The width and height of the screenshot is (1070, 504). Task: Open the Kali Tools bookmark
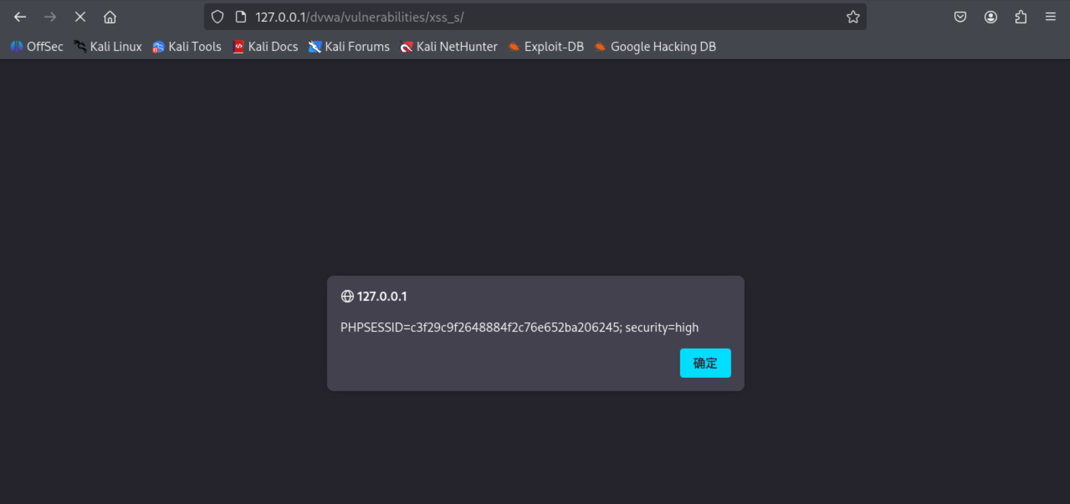point(187,47)
